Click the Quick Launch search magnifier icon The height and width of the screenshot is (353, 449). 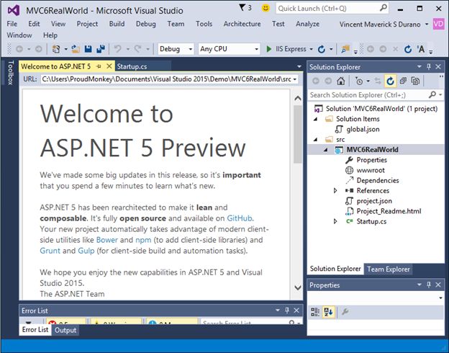[383, 8]
